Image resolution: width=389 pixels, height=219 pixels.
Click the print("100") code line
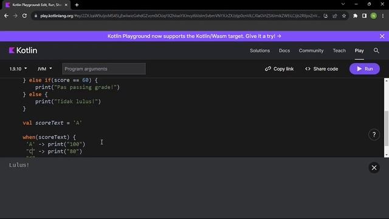[55, 144]
